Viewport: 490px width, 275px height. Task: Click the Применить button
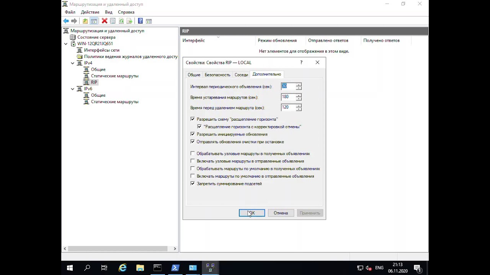310,213
